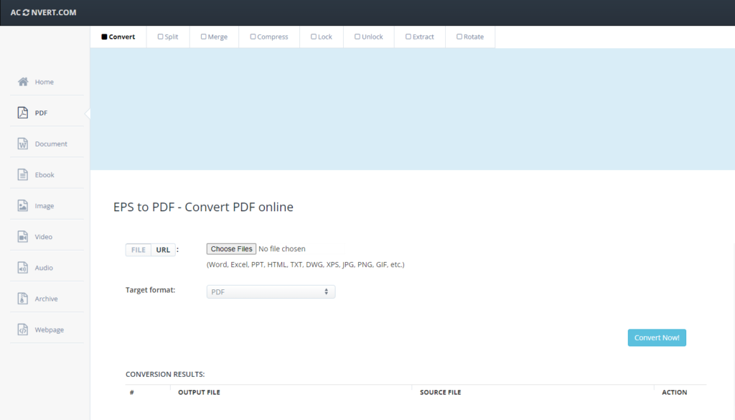This screenshot has width=735, height=420.
Task: Click the Home icon in sidebar
Action: [x=23, y=82]
